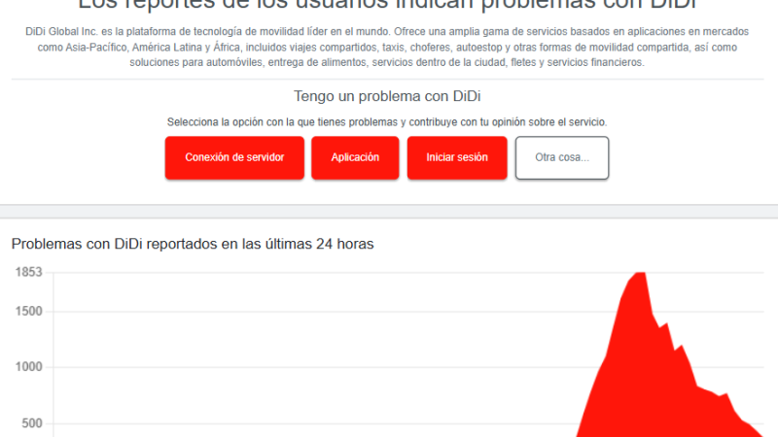This screenshot has width=778, height=437.
Task: Click the chart title 'Problemas con DiDi reportados'
Action: 192,244
